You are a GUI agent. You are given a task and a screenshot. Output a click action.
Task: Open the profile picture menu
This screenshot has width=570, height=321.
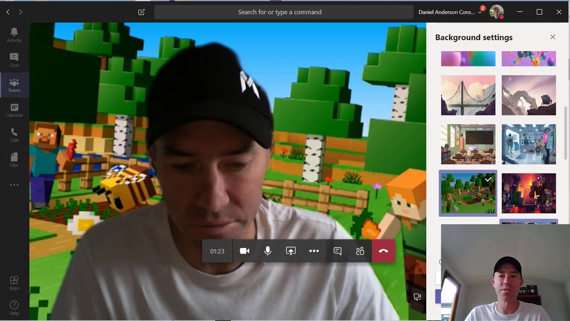(497, 12)
